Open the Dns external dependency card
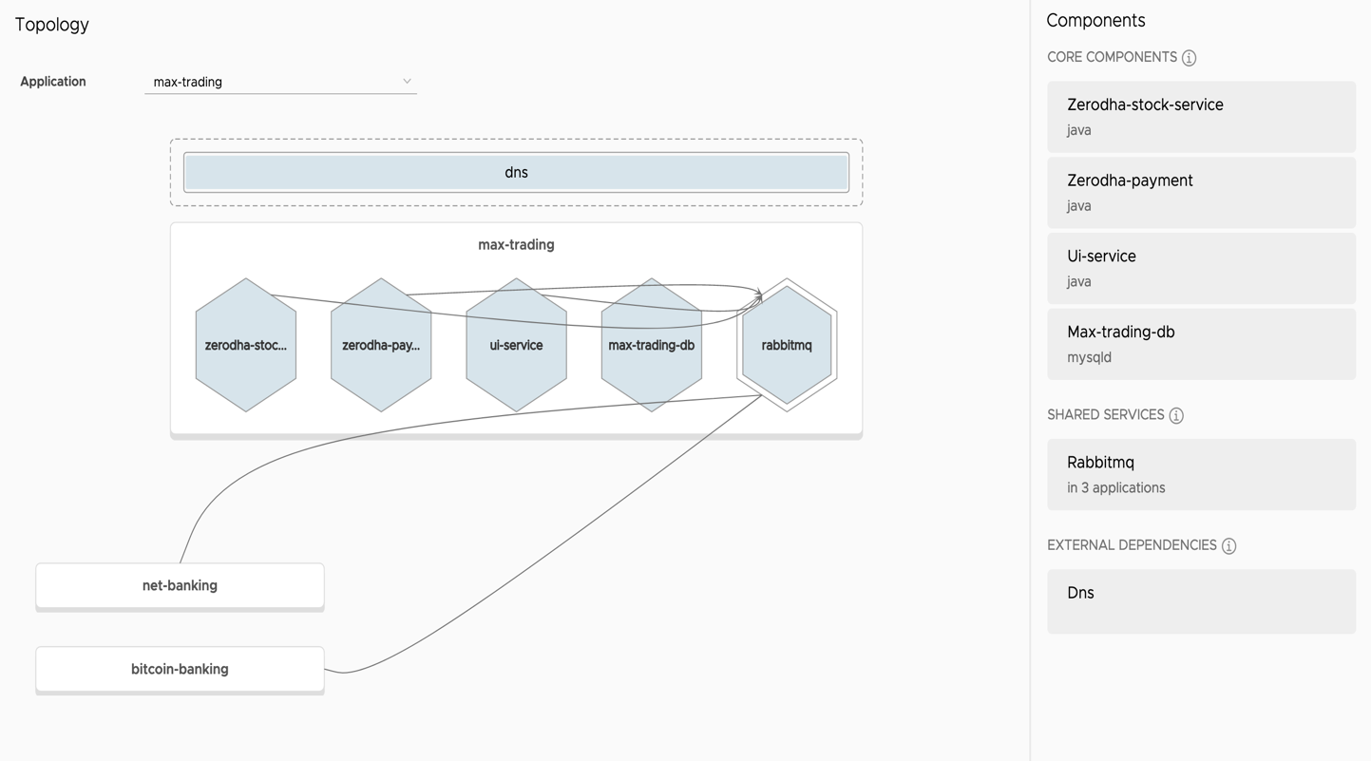1371x761 pixels. point(1201,601)
